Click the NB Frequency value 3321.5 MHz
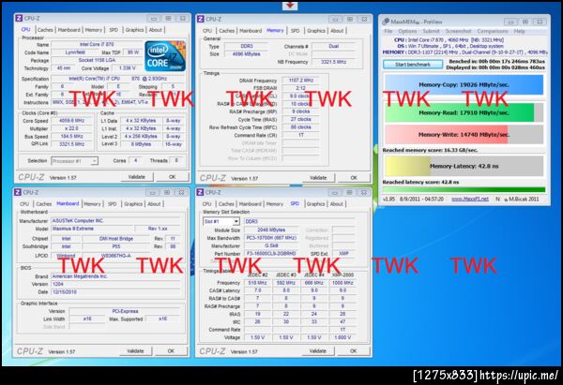The width and height of the screenshot is (563, 385). click(x=333, y=62)
